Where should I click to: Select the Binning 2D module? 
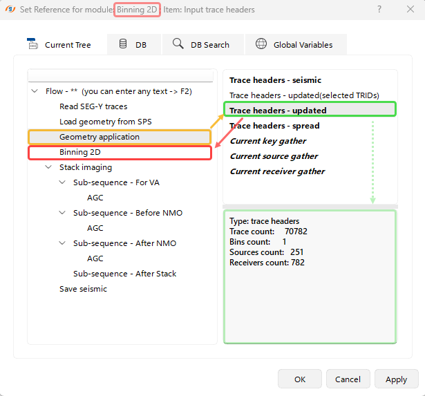coord(120,152)
